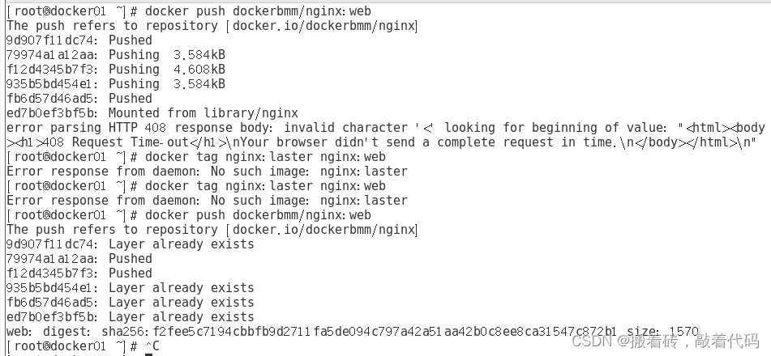
Task: Click the f12d4345b7f3 Pushing 4.608kB line
Action: pos(116,70)
